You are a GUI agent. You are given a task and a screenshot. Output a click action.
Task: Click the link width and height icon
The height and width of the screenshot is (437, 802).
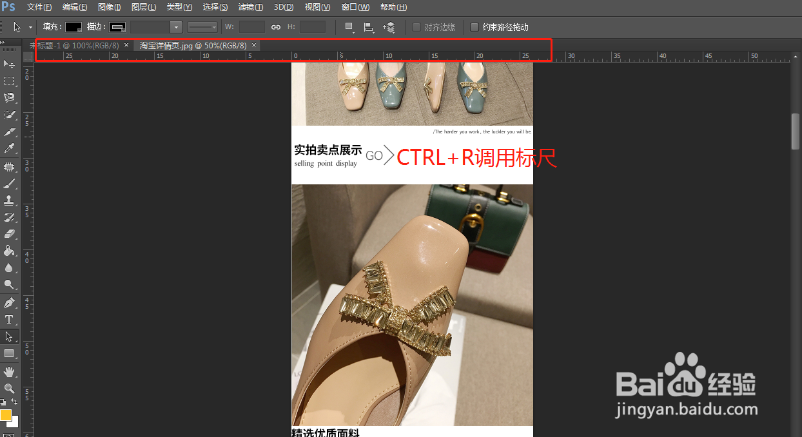click(276, 27)
